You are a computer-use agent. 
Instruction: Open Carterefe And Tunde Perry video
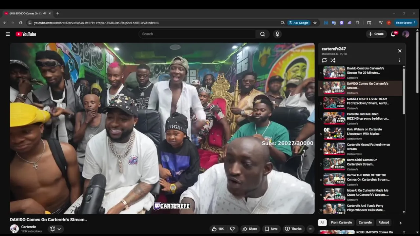point(361,209)
